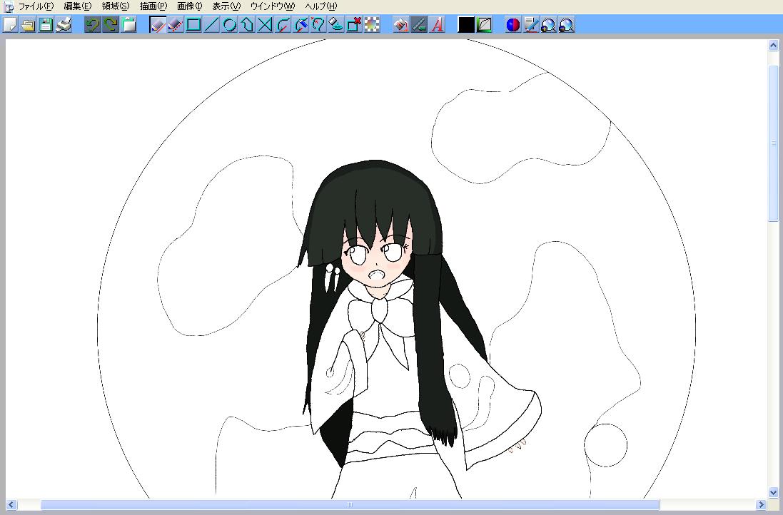Image resolution: width=783 pixels, height=515 pixels.
Task: Select the solid freehand pen tool
Action: point(158,24)
